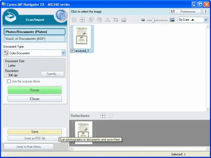Click Save as PDF file button
This screenshot has width=211, height=158.
35,138
